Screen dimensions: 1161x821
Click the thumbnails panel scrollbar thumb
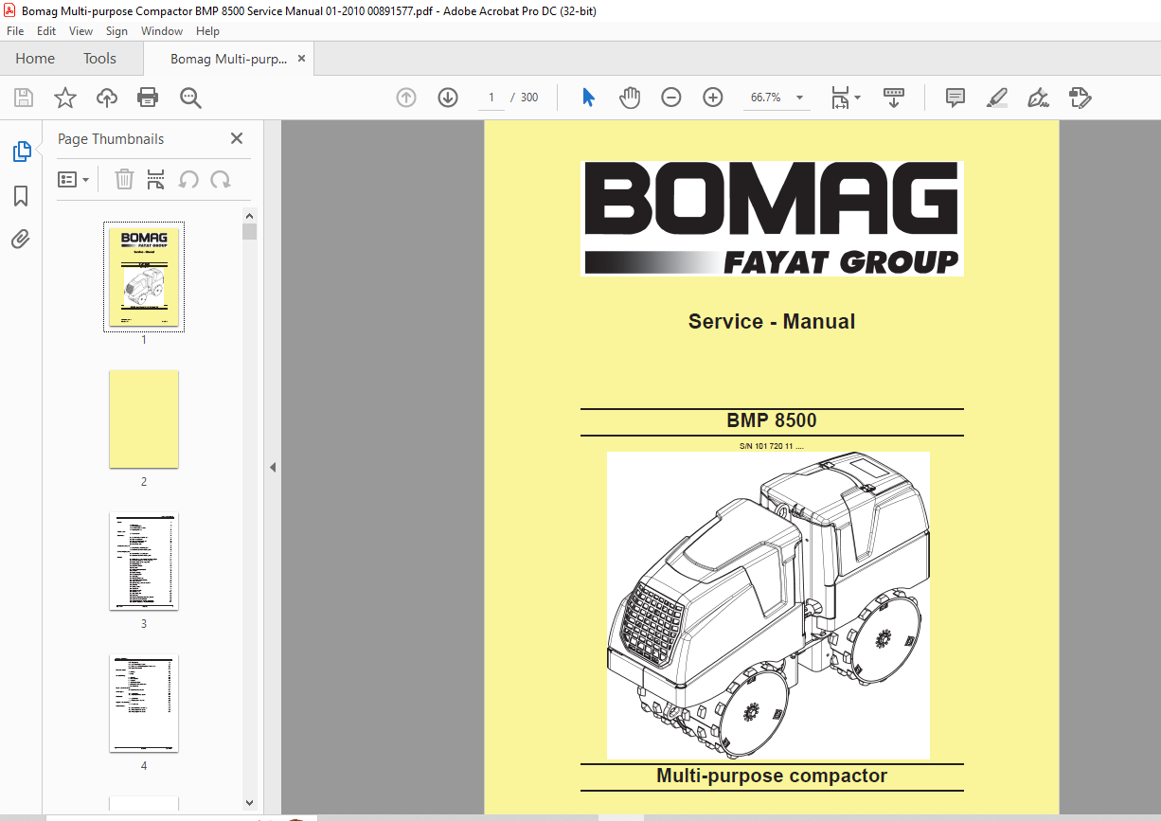click(x=250, y=232)
